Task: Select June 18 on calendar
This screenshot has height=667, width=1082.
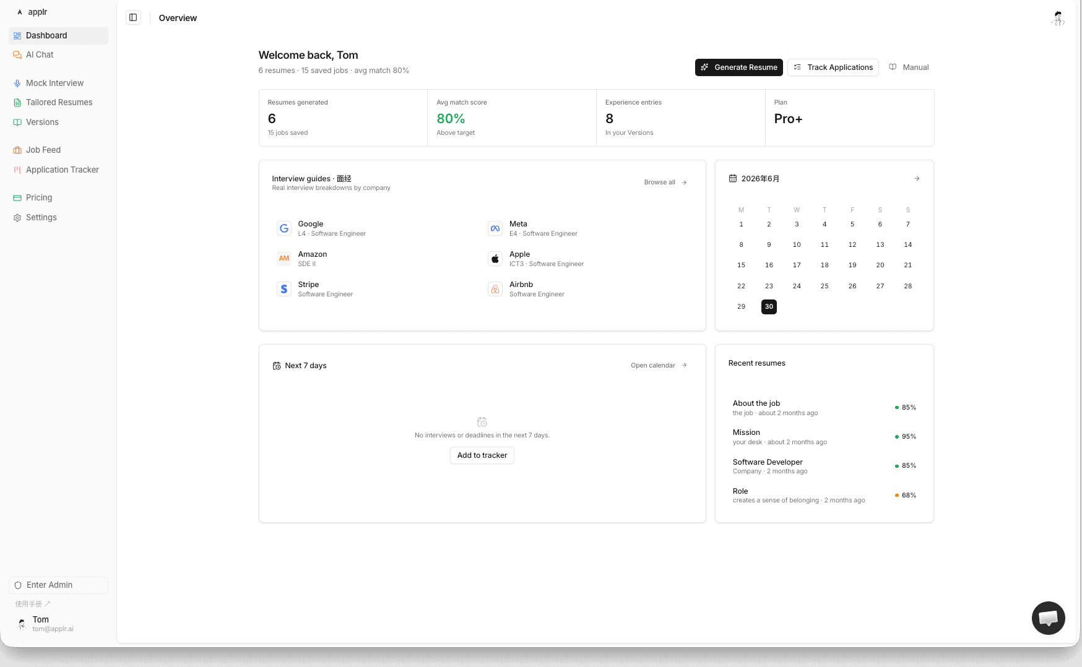Action: 824,265
